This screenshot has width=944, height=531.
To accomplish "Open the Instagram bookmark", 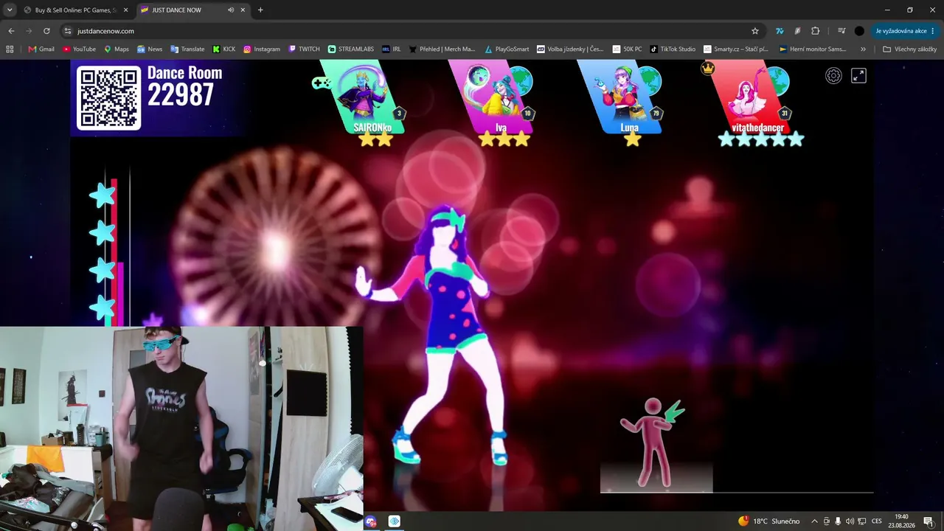I will 262,49.
